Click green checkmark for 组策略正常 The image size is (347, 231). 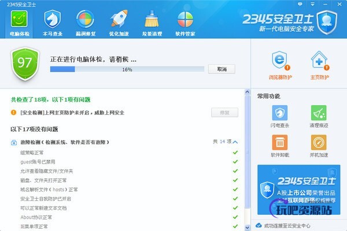(235, 152)
